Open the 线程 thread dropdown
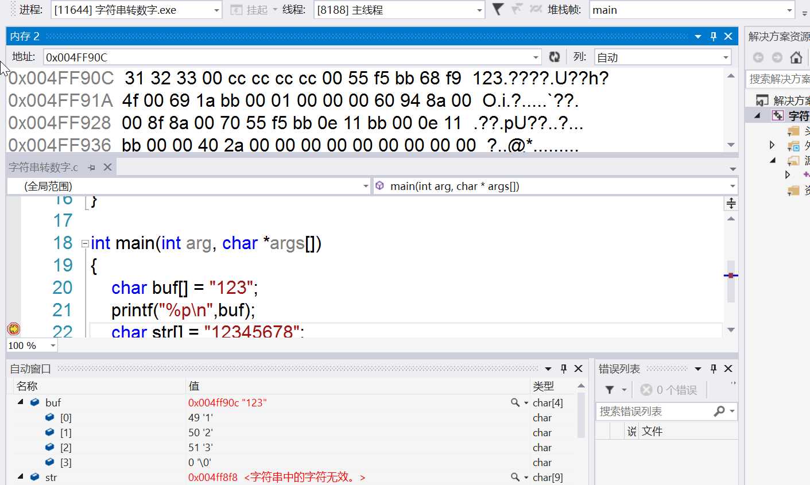The height and width of the screenshot is (485, 810). coord(479,10)
